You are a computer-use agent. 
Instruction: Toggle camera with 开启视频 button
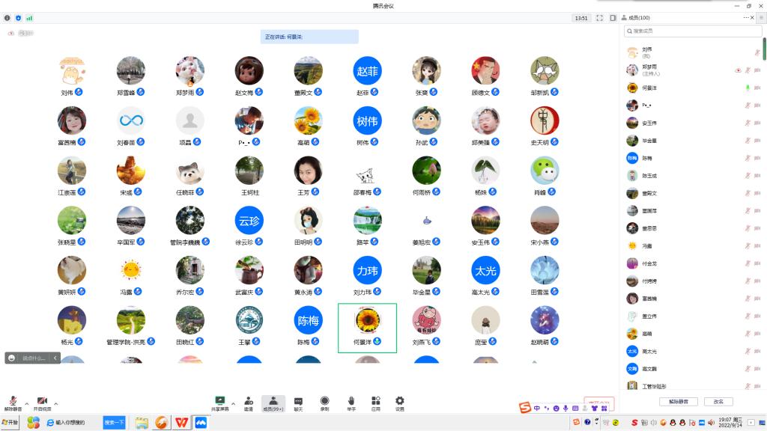point(42,403)
